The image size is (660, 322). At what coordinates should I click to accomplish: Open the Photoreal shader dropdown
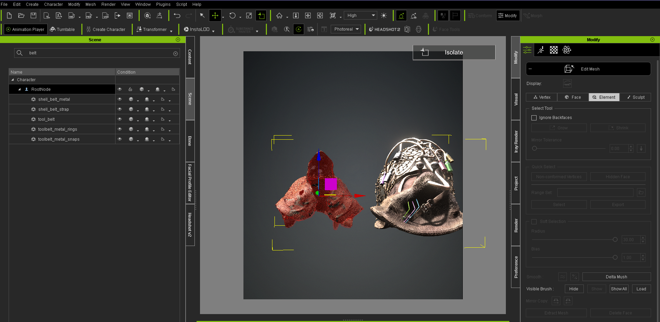pos(346,29)
